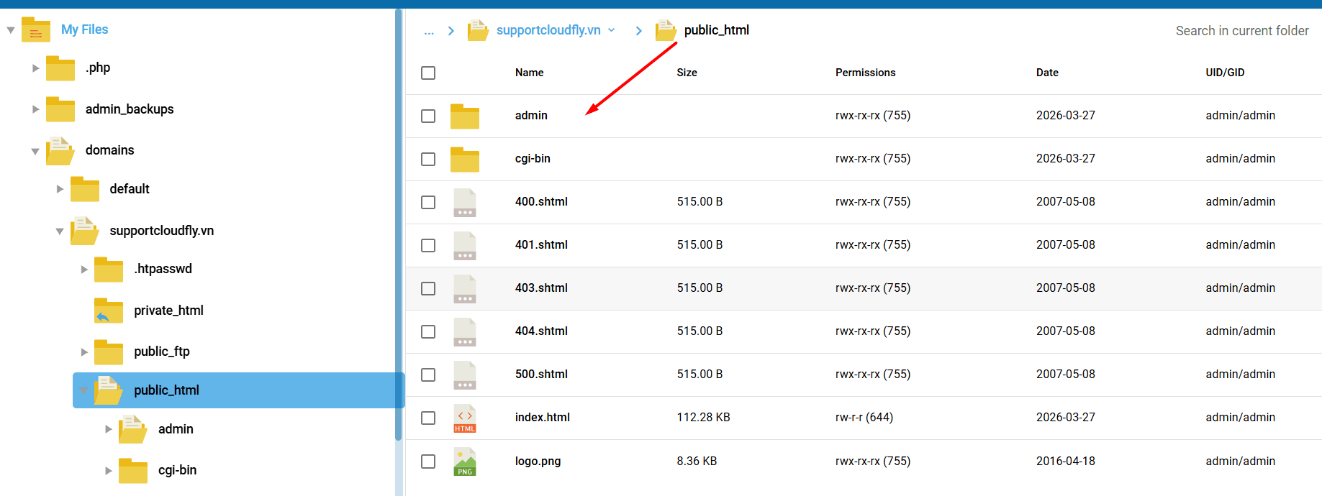Sort files by the Size column
Viewport: 1322px width, 496px height.
pos(687,73)
